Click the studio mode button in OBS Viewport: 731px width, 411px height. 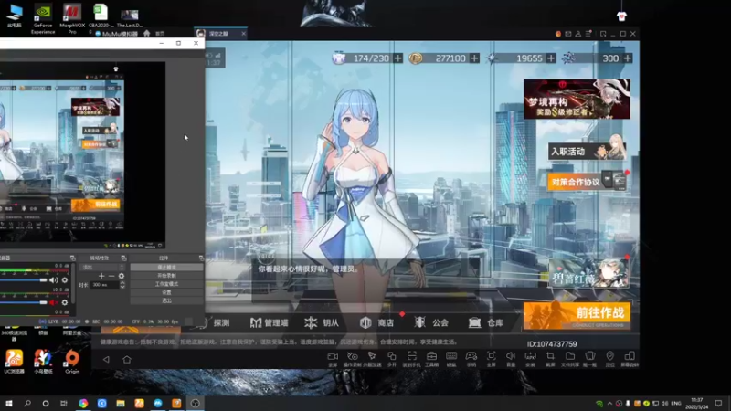coord(166,284)
